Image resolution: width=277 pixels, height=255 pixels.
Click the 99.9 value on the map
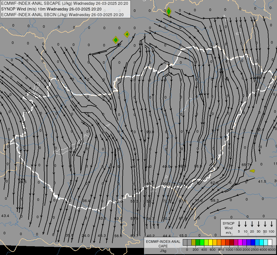pyautogui.click(x=182, y=166)
